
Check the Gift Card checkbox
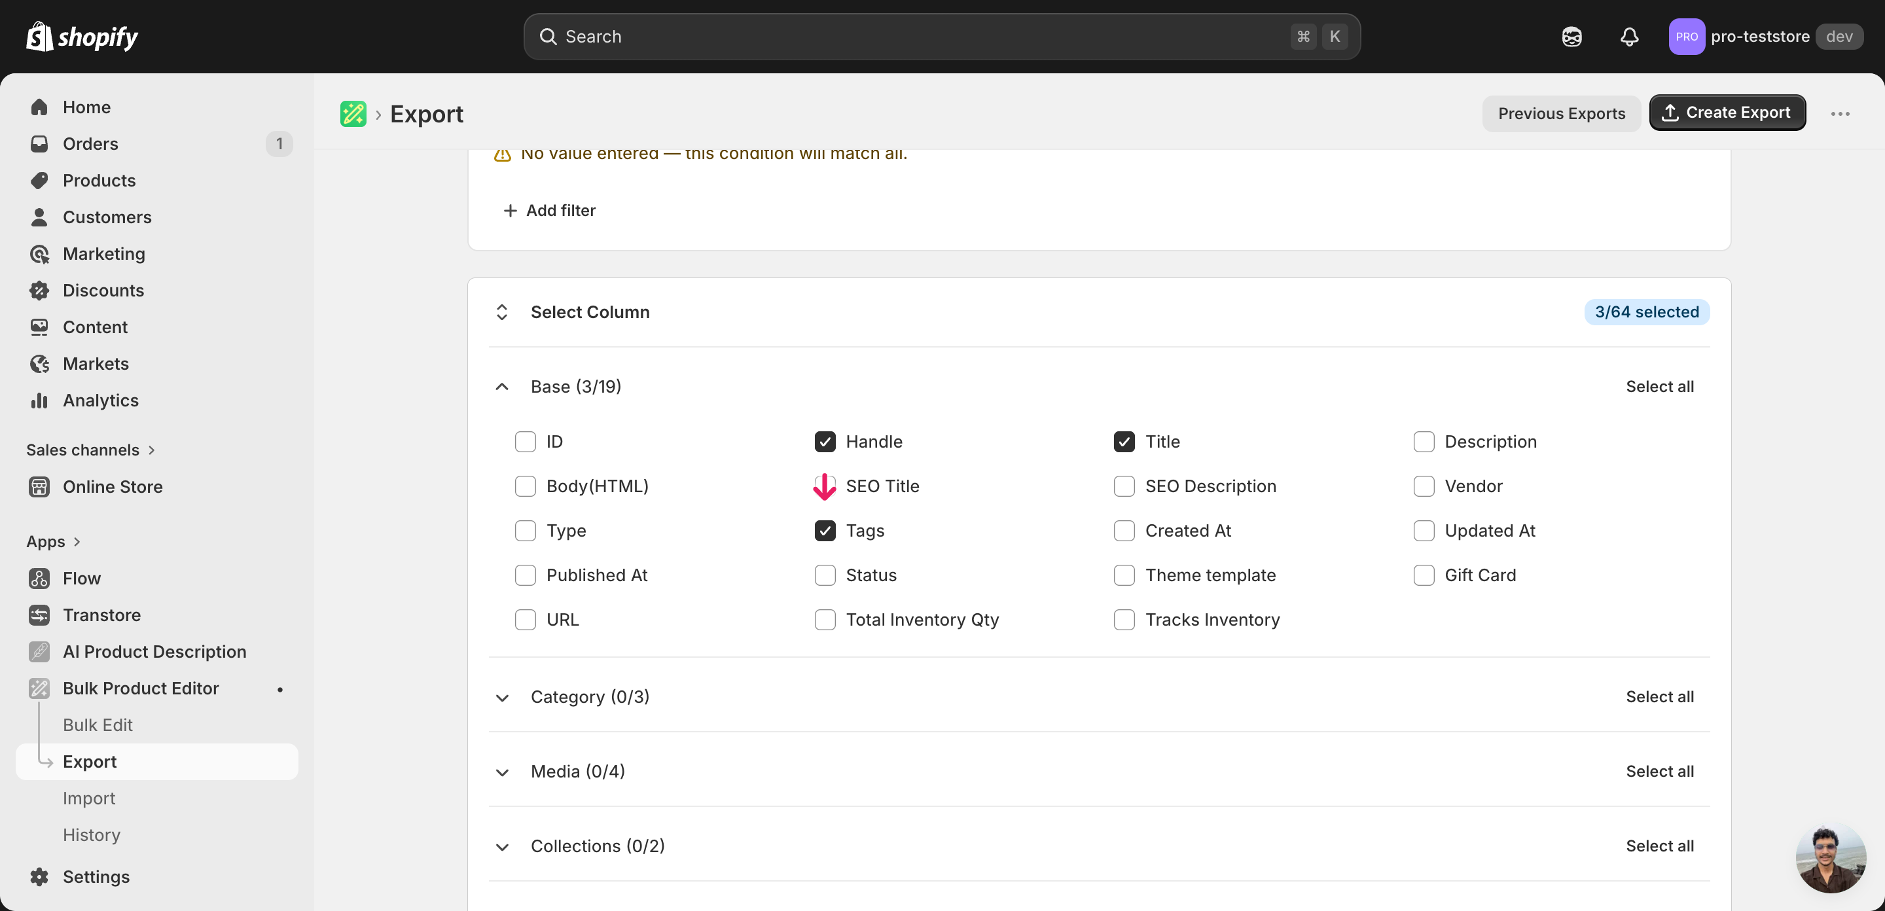click(1424, 575)
